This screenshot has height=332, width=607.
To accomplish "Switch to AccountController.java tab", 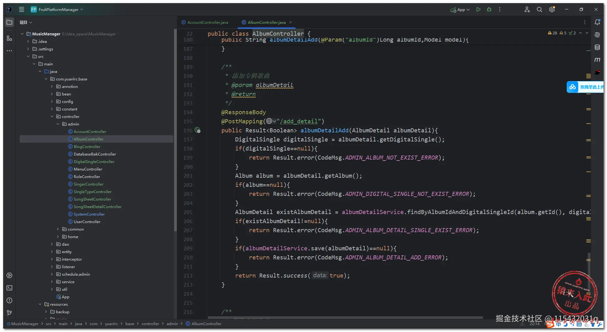I will pyautogui.click(x=205, y=22).
